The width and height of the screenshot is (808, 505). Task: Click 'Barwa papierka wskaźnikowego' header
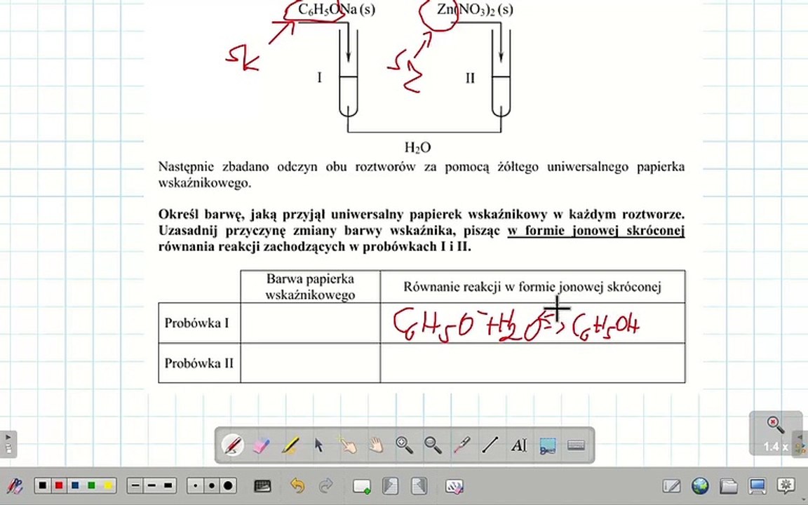tap(310, 286)
